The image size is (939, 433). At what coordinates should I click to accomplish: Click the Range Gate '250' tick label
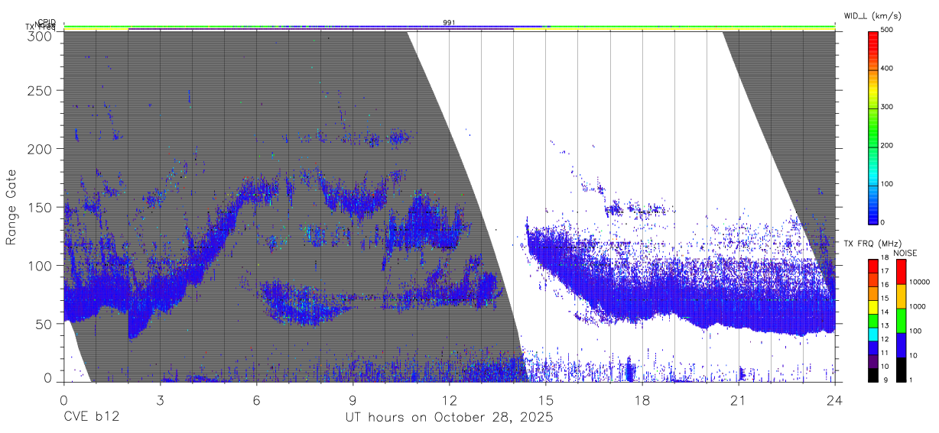(40, 91)
